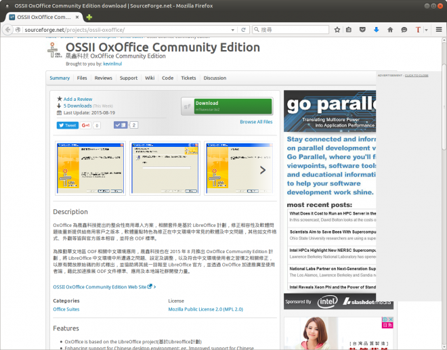Click the G+1 button

point(85,125)
